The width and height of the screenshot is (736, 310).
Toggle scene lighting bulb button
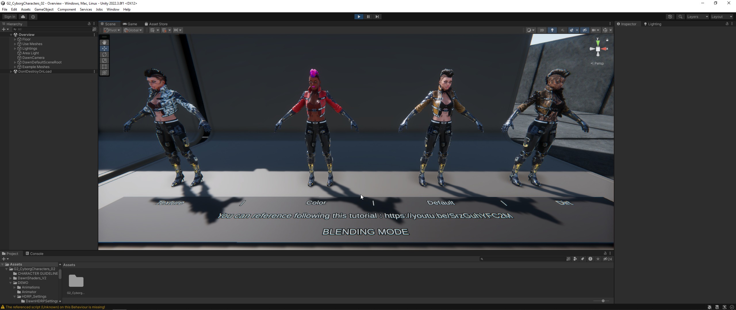pyautogui.click(x=552, y=30)
